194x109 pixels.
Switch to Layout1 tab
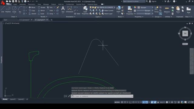13,99
